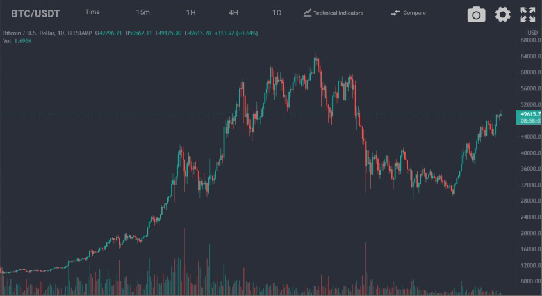Click the Compare button label
The width and height of the screenshot is (542, 296).
coord(414,13)
